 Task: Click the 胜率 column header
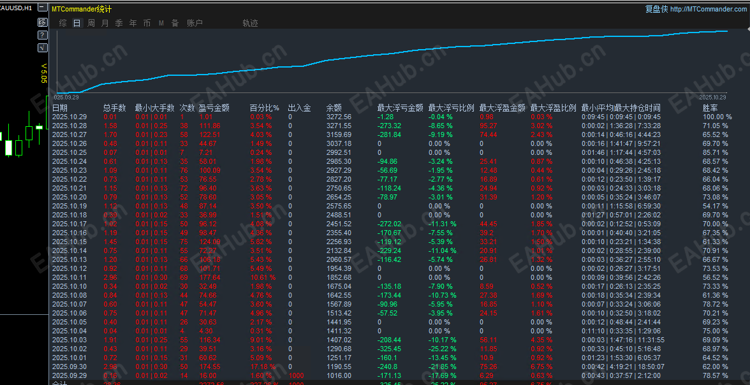pyautogui.click(x=710, y=108)
